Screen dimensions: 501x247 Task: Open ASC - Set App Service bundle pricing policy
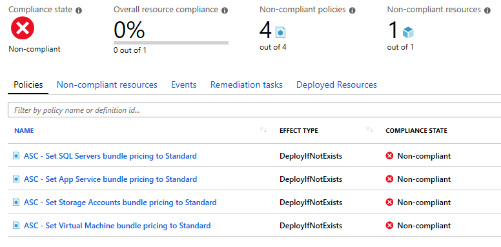pos(110,179)
